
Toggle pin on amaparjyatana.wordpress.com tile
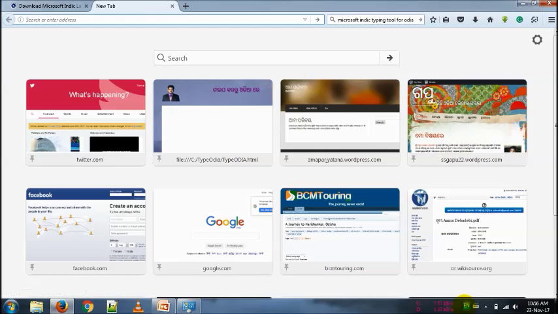click(x=286, y=158)
